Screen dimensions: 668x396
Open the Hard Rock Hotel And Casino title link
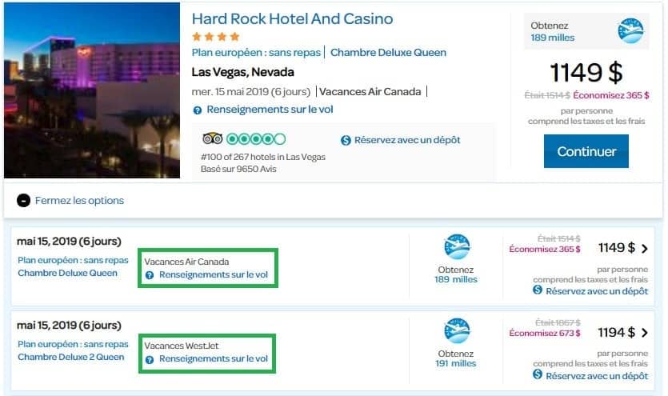click(x=292, y=18)
